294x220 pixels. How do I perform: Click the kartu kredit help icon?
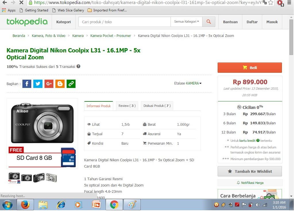[258, 140]
